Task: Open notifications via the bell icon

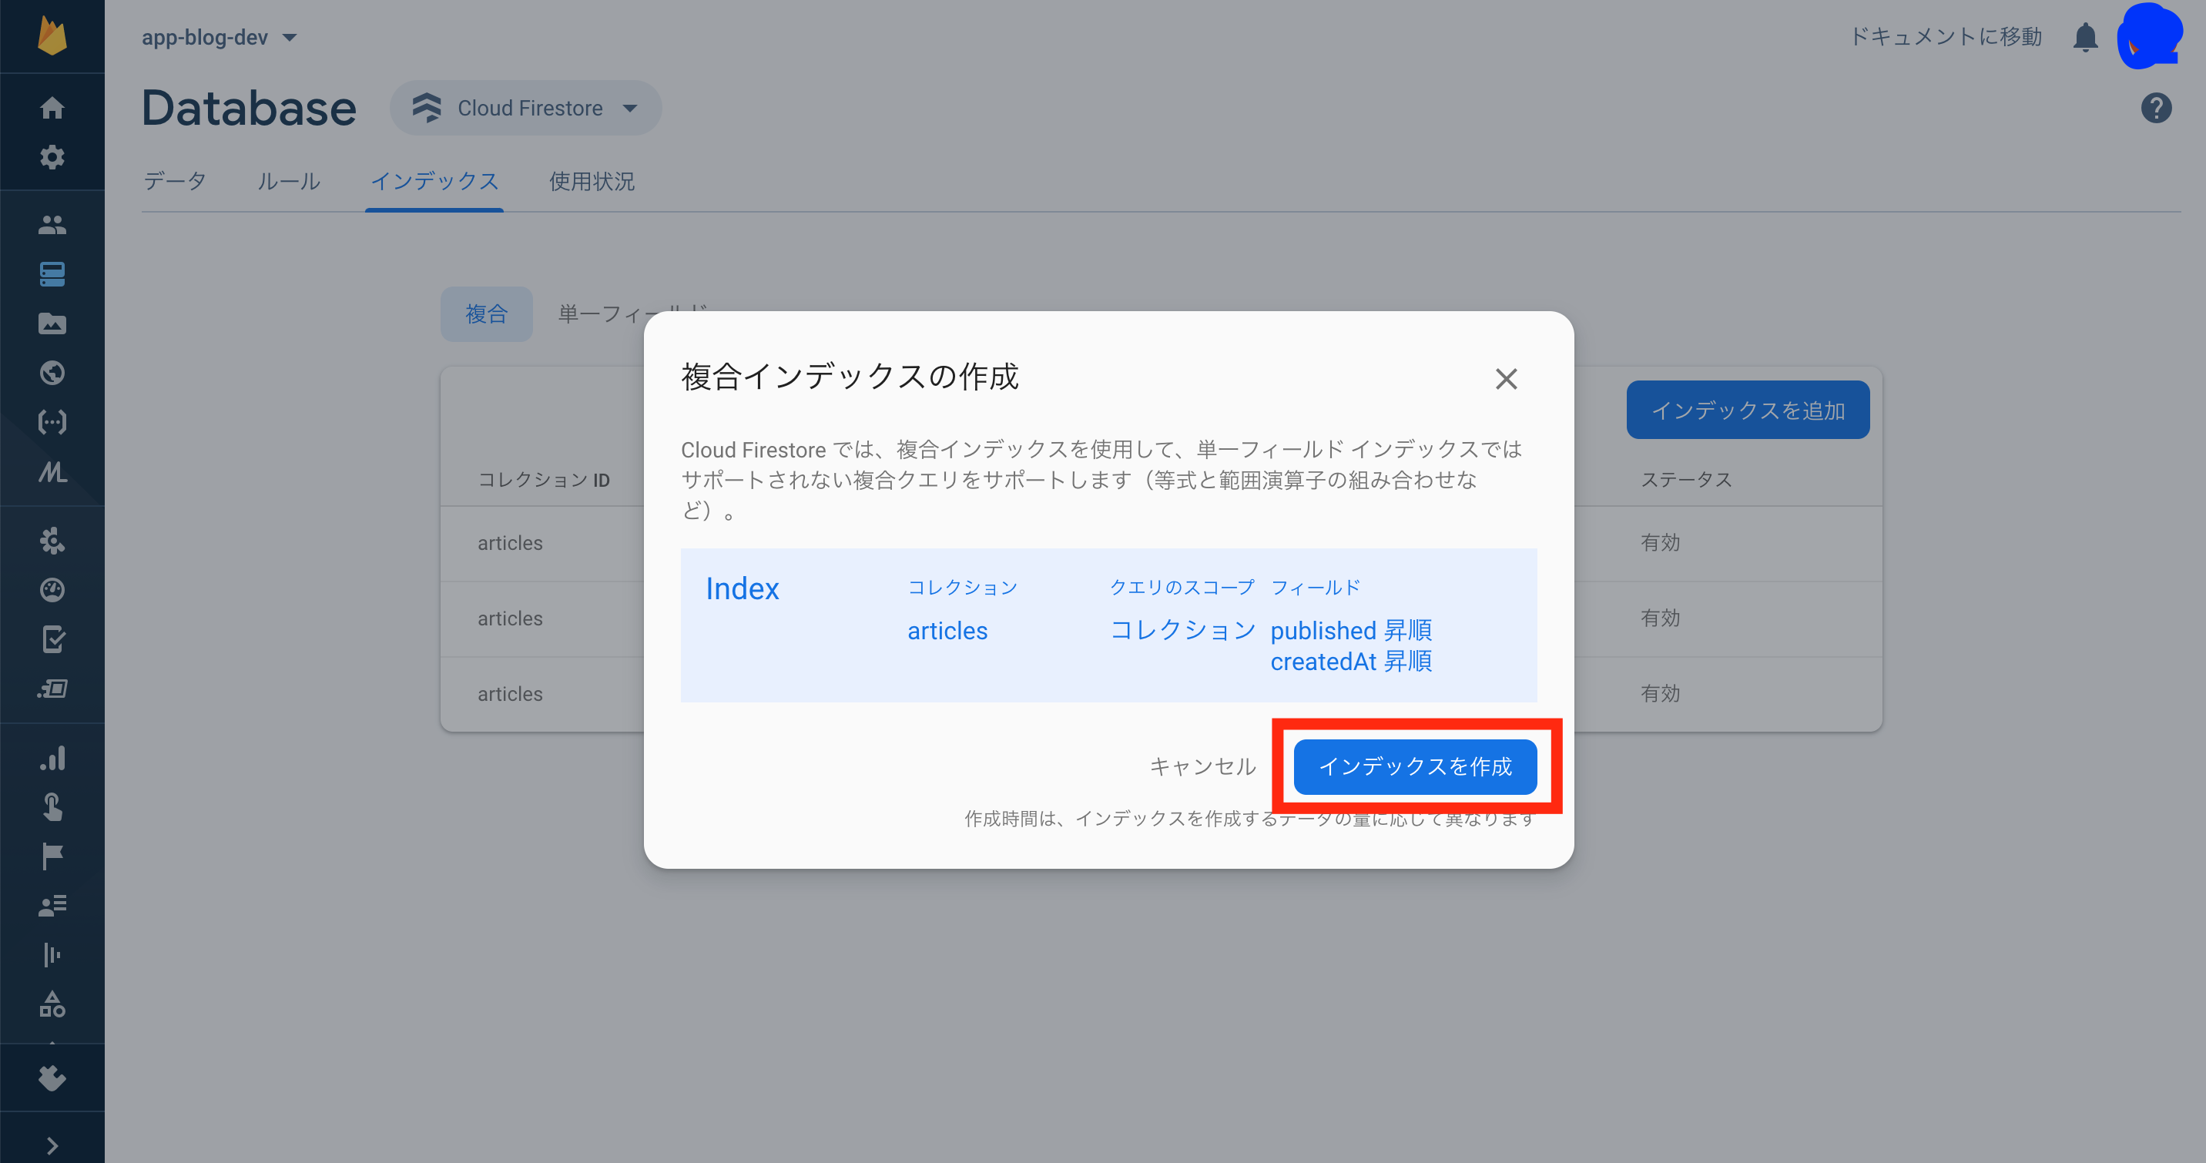Action: [x=2086, y=37]
